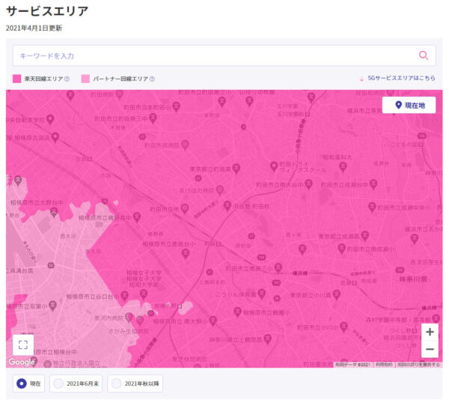Click the 相模原市立鶴園小 school pin

tap(237, 312)
